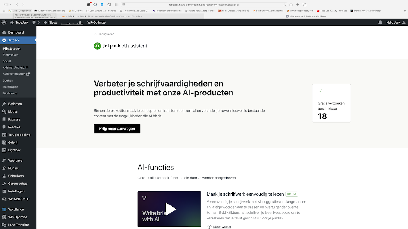Open the RFU NEWS bookmark
Screen dimensions: 408x229
[x=76, y=11]
